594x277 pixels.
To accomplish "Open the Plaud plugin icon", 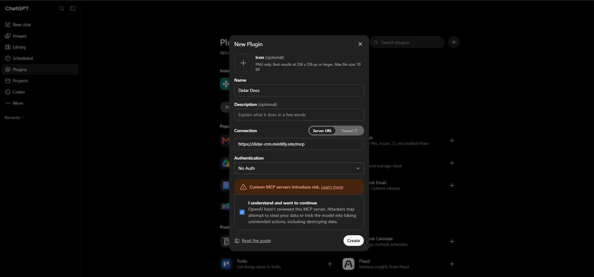I will [x=348, y=264].
